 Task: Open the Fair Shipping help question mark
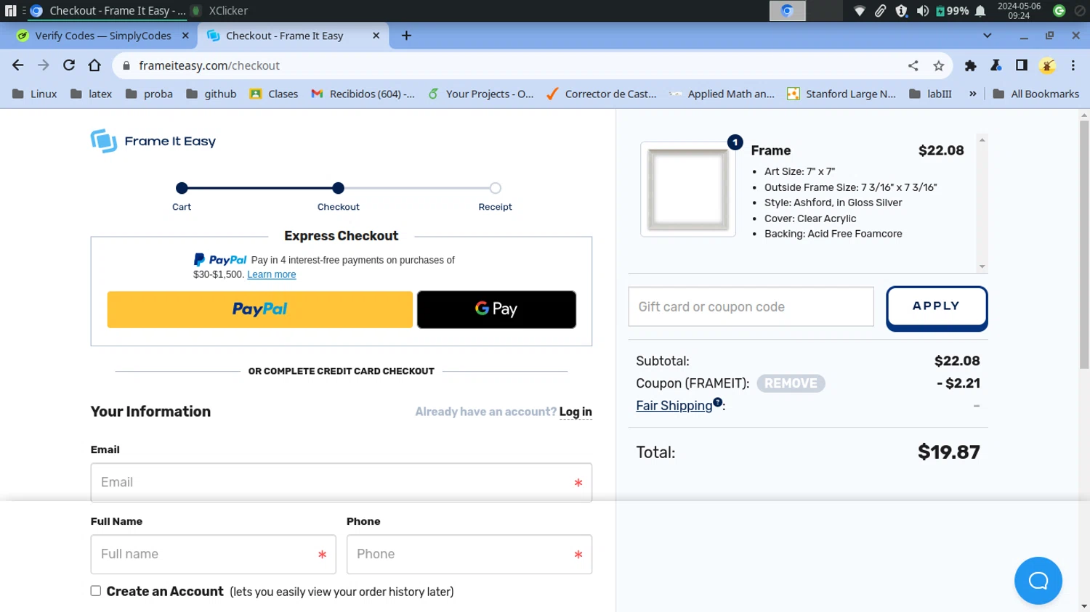point(718,402)
